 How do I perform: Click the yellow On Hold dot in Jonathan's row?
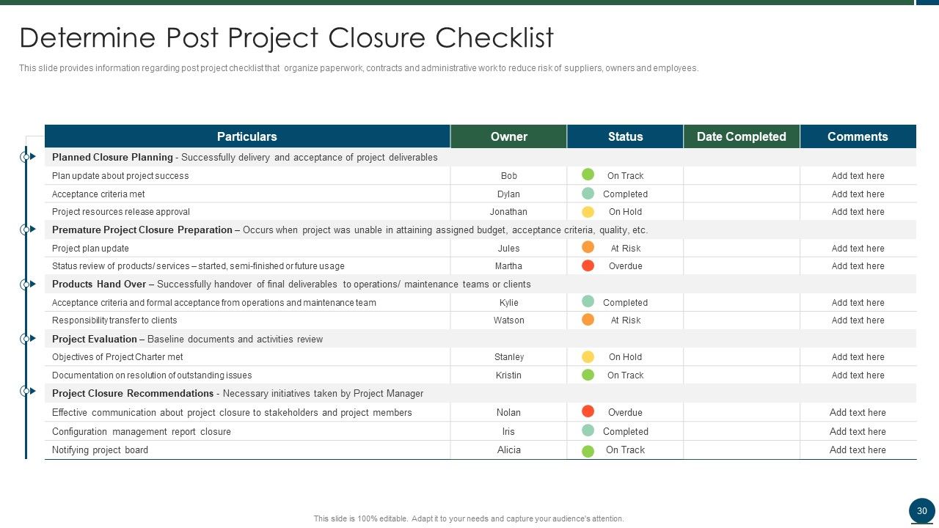588,212
